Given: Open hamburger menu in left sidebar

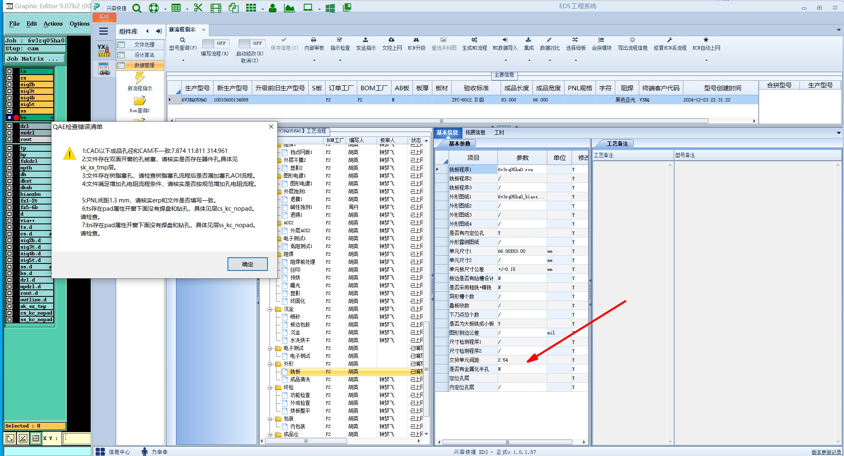Looking at the screenshot, I should [x=103, y=31].
